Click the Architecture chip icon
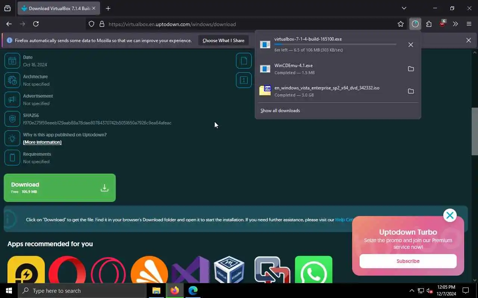The image size is (478, 298). tap(12, 80)
